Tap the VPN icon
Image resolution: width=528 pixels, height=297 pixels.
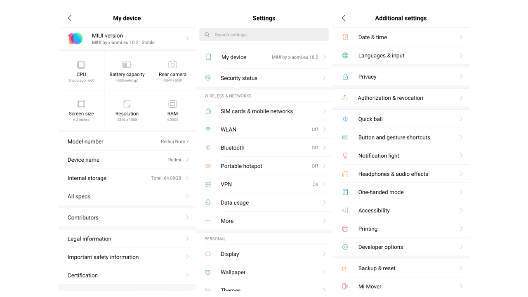208,184
